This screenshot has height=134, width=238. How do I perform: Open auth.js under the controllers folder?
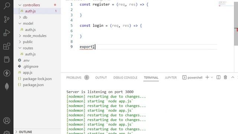[x=37, y=11]
